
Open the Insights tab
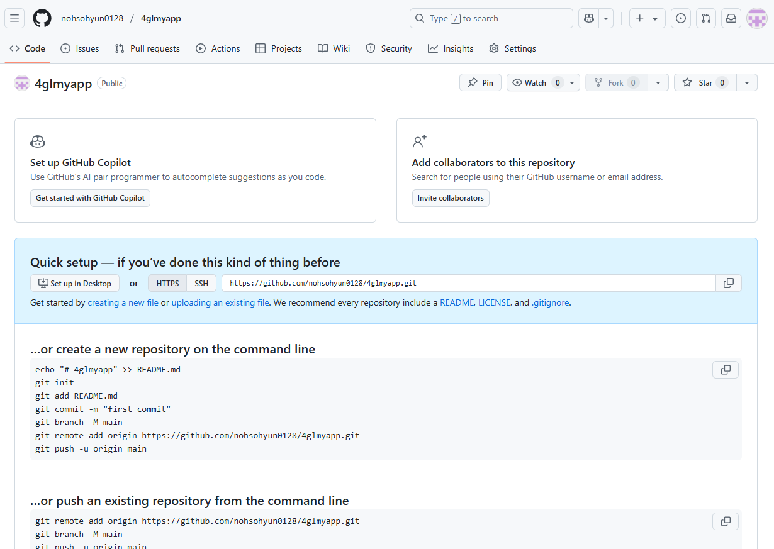point(451,48)
